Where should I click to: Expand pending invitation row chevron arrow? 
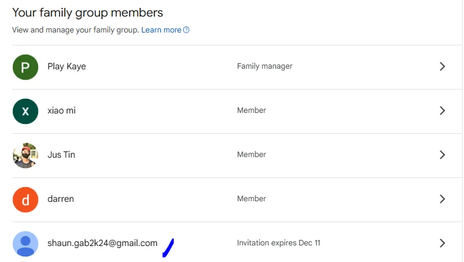(442, 243)
